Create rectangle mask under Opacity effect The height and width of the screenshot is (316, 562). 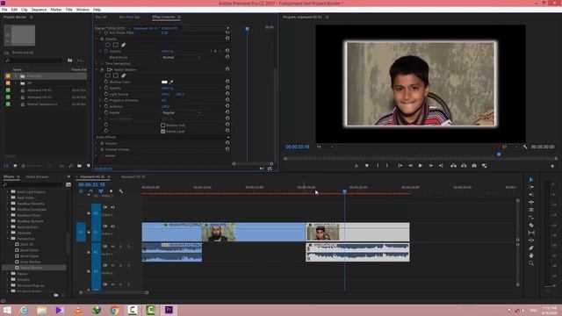[115, 45]
